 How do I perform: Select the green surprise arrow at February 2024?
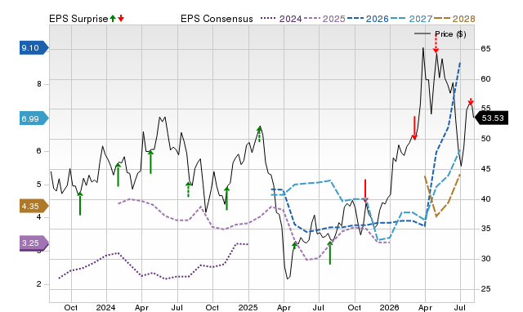[x=118, y=175]
